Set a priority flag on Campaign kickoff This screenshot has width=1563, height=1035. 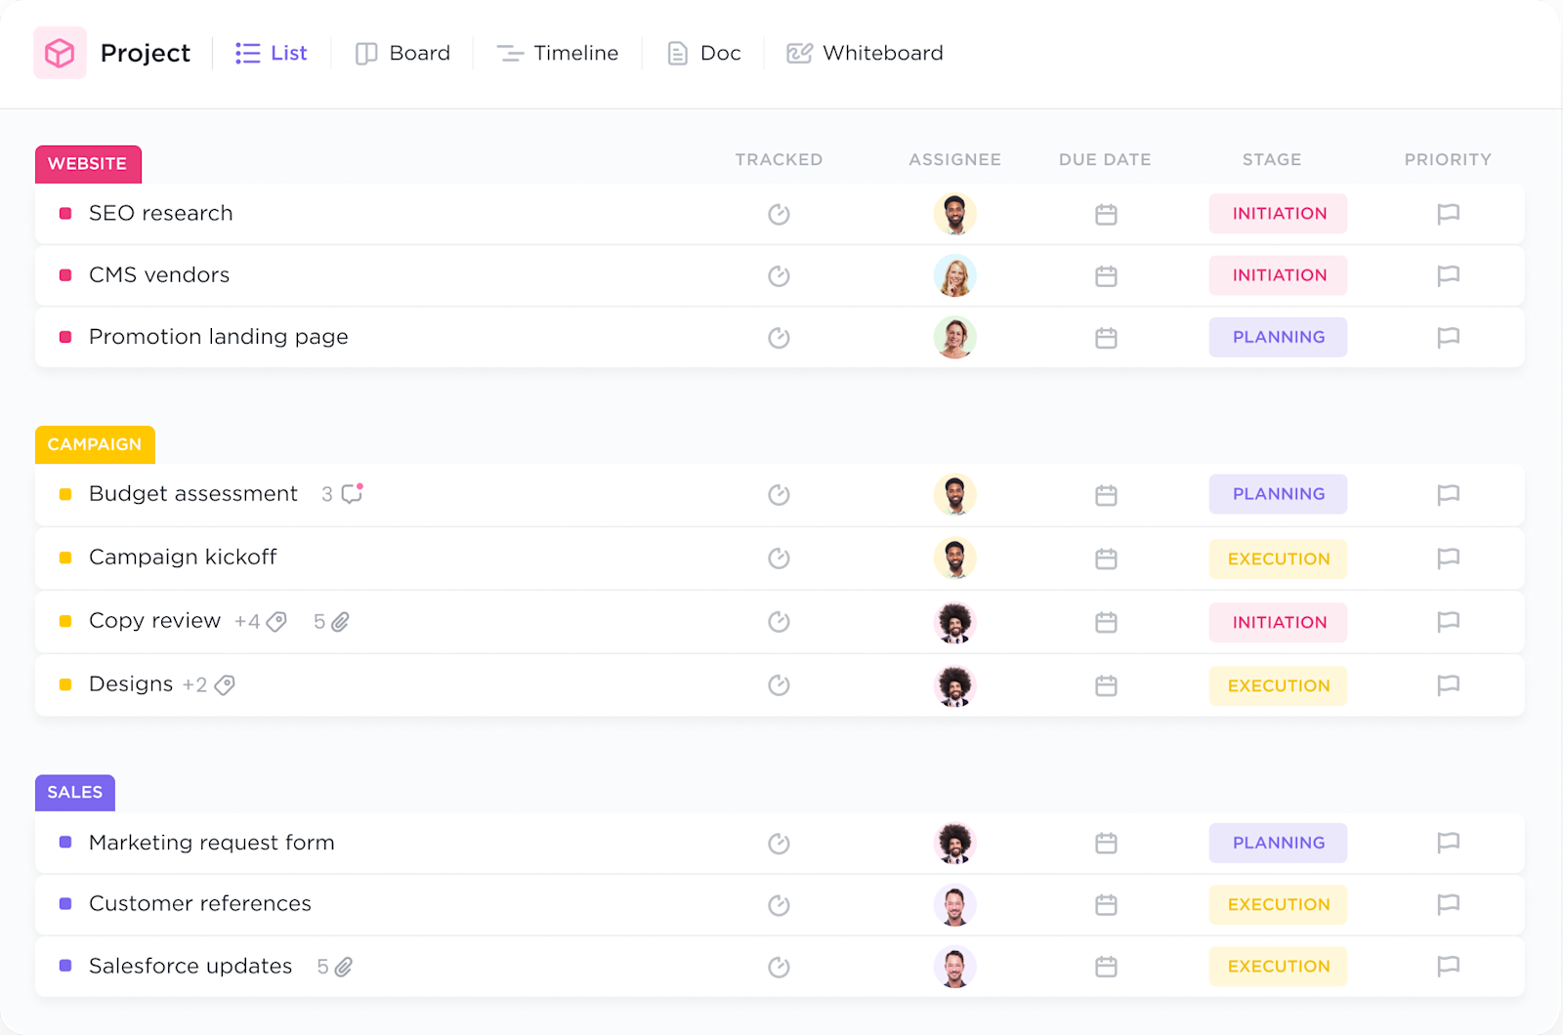click(x=1448, y=559)
